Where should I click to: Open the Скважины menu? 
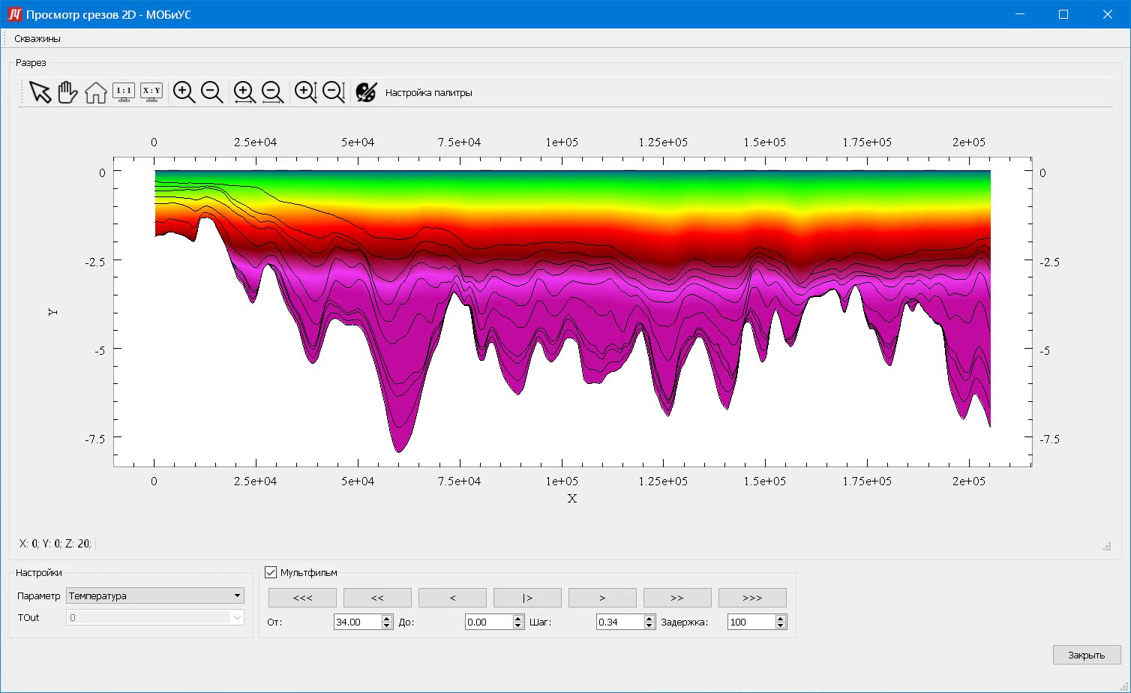(x=37, y=38)
